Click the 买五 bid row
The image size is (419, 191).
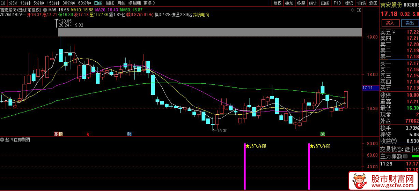click(x=399, y=88)
